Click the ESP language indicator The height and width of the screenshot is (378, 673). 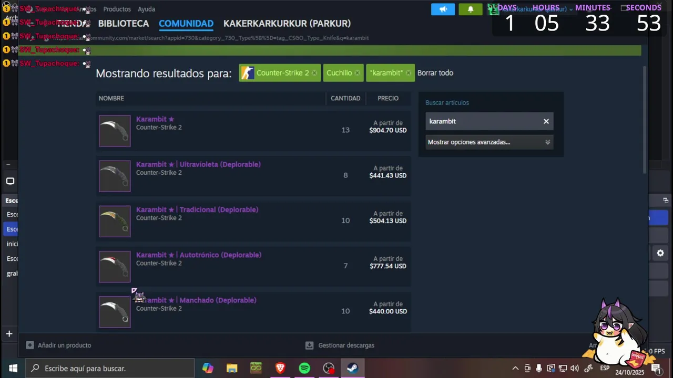click(x=605, y=369)
